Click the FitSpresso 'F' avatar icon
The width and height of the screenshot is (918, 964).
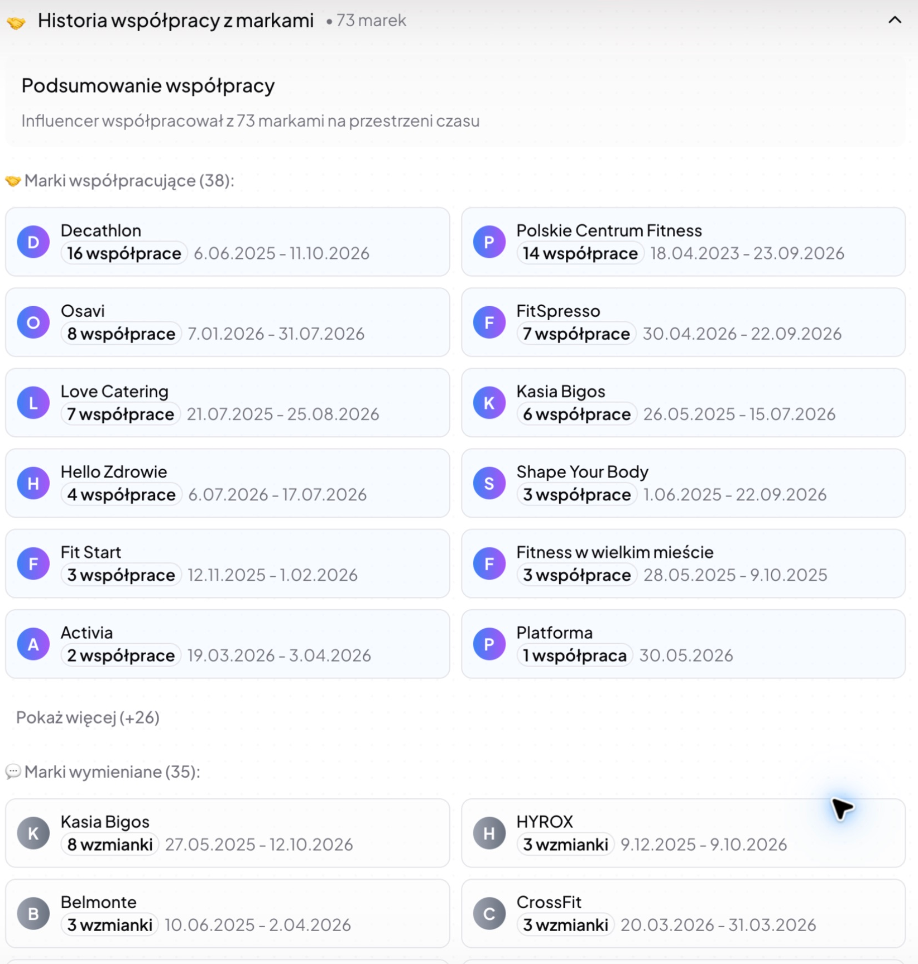coord(489,322)
